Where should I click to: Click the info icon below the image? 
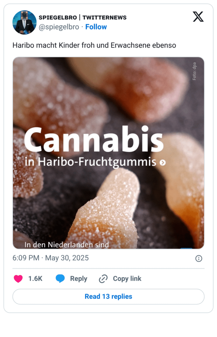(x=198, y=258)
